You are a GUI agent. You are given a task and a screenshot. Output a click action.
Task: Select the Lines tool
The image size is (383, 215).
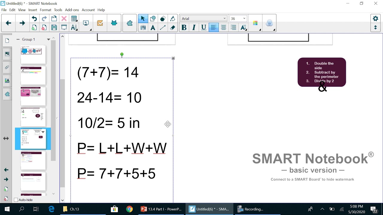tap(162, 27)
